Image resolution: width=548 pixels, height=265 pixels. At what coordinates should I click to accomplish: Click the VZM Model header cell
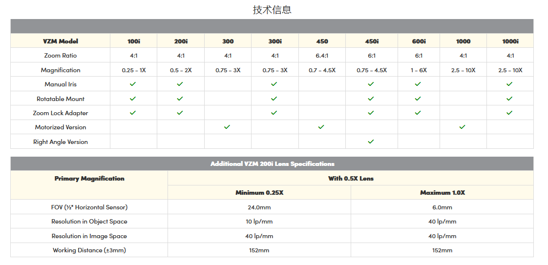point(61,41)
